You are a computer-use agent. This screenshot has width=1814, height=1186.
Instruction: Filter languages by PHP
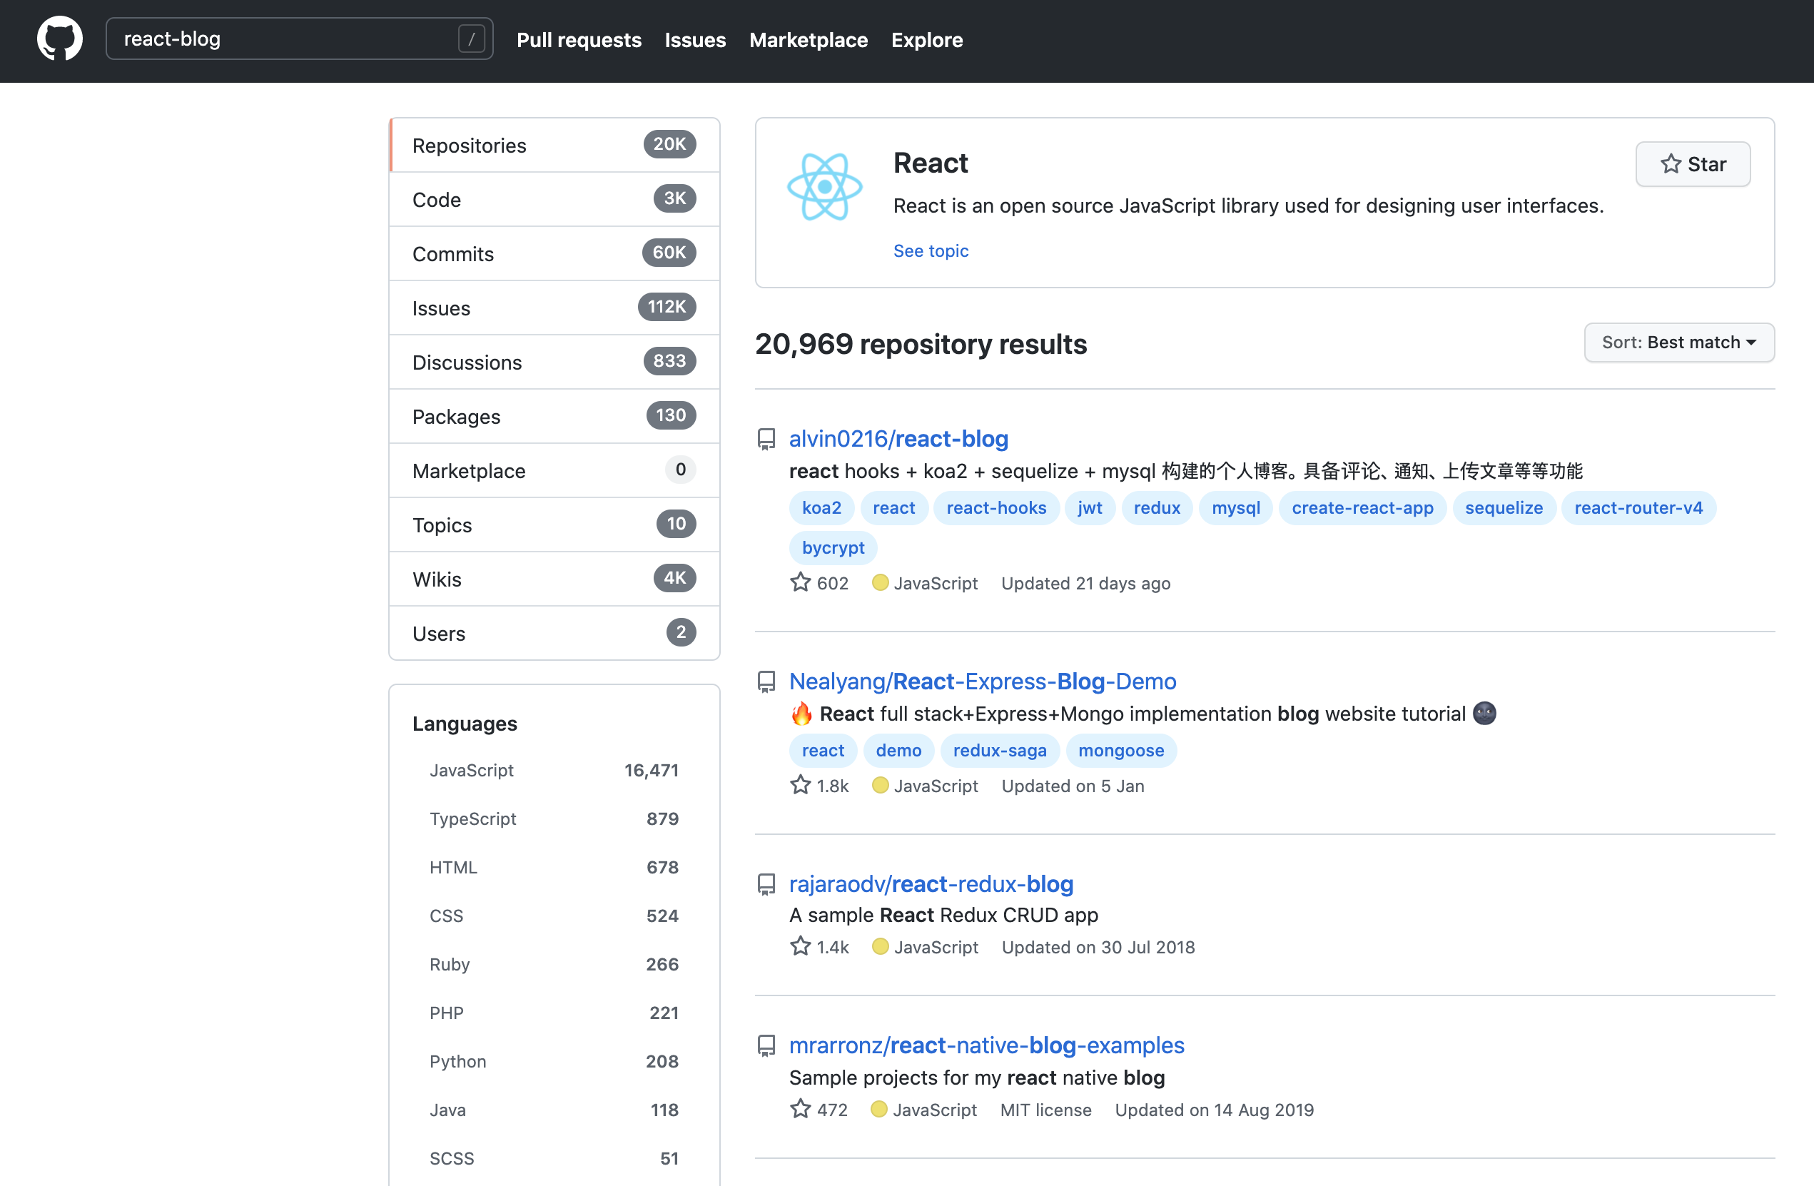(x=554, y=1013)
